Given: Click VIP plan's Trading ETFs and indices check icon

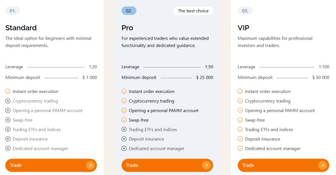Looking at the screenshot, I should [240, 130].
